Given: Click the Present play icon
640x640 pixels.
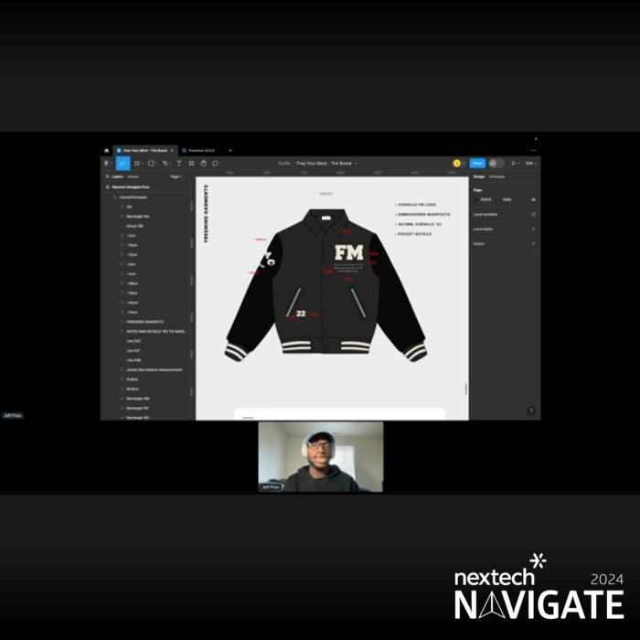Looking at the screenshot, I should tap(514, 164).
